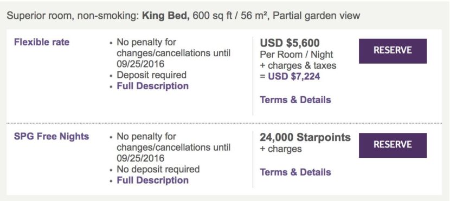
Task: Click the 24,000 Starpoints price text
Action: point(305,137)
